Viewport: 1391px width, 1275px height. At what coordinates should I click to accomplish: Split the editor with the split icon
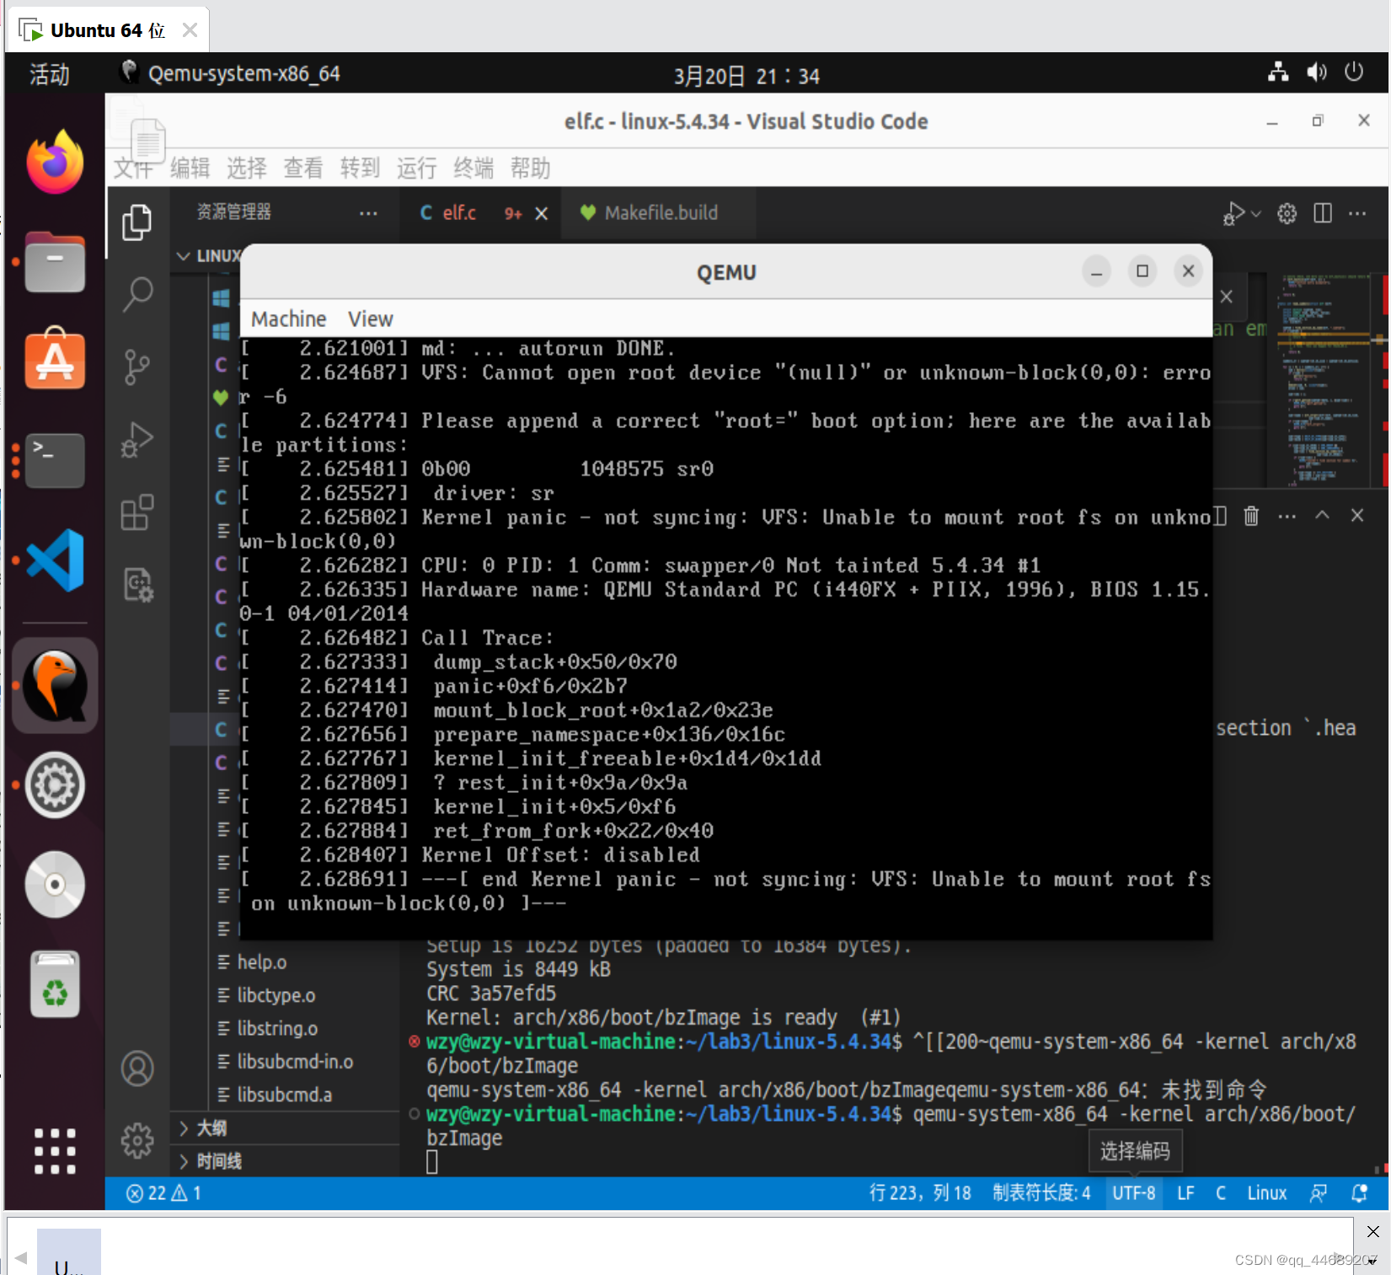(x=1322, y=213)
